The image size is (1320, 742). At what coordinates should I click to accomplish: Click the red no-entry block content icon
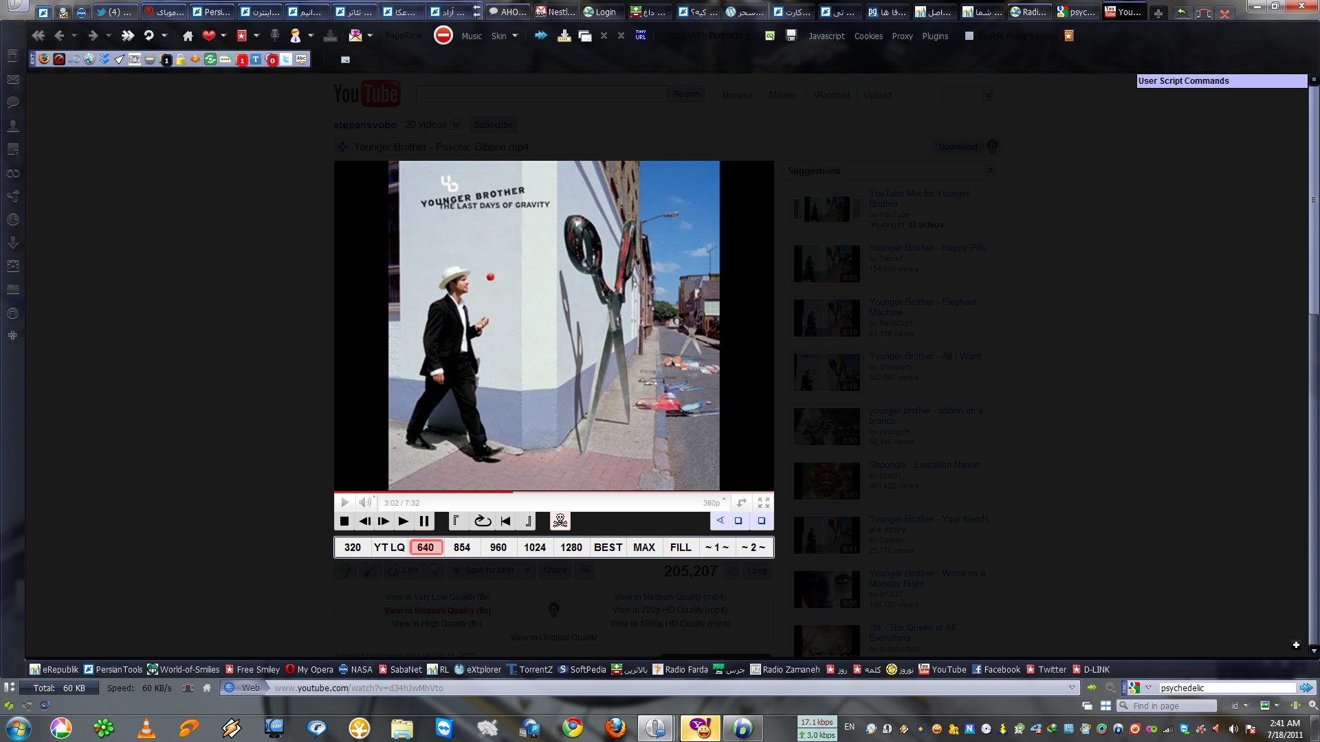(443, 35)
